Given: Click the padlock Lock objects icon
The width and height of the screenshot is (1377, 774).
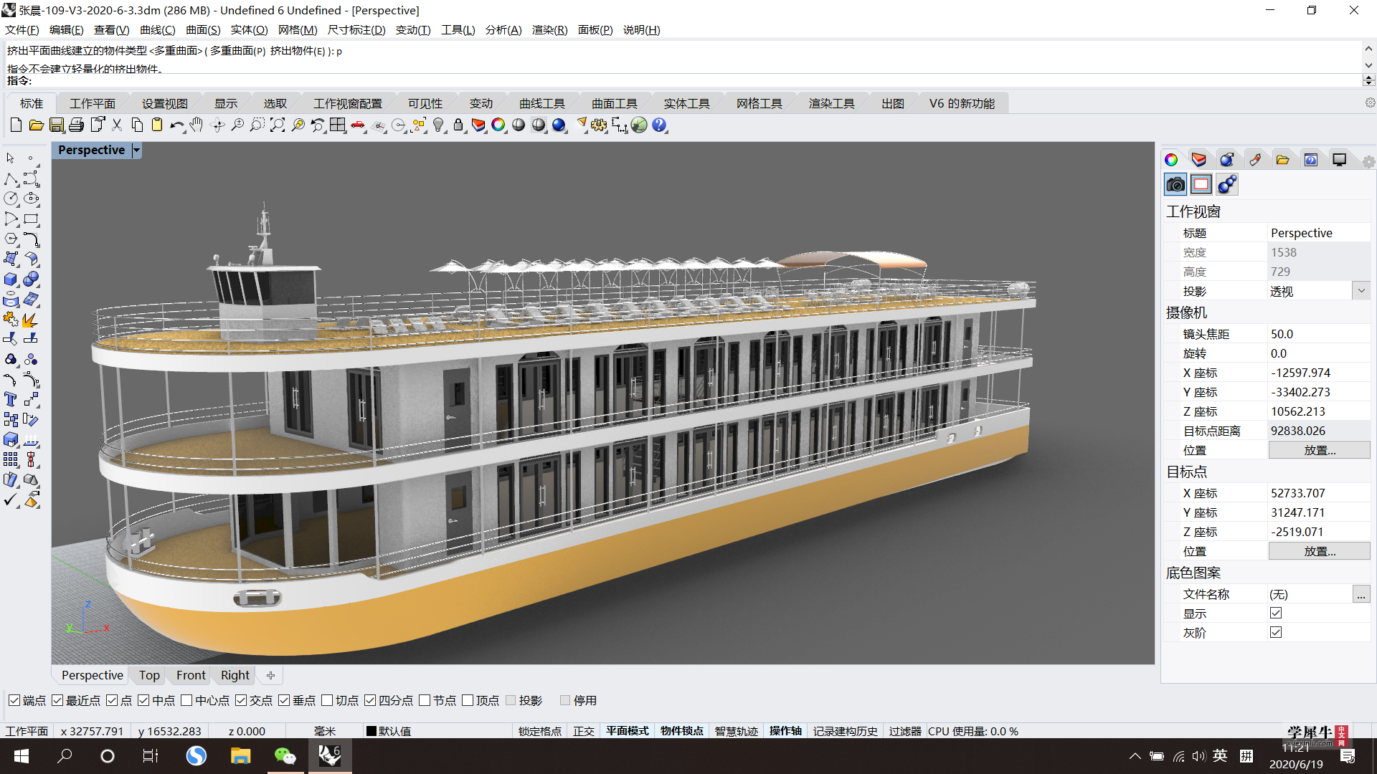Looking at the screenshot, I should (458, 125).
